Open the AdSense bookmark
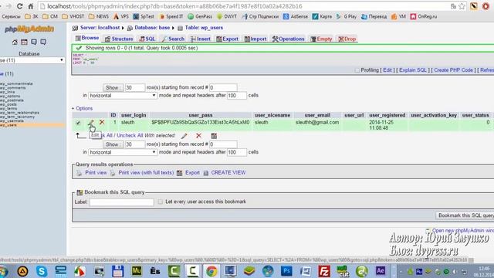Screen dimensions: 494x278 296,16
